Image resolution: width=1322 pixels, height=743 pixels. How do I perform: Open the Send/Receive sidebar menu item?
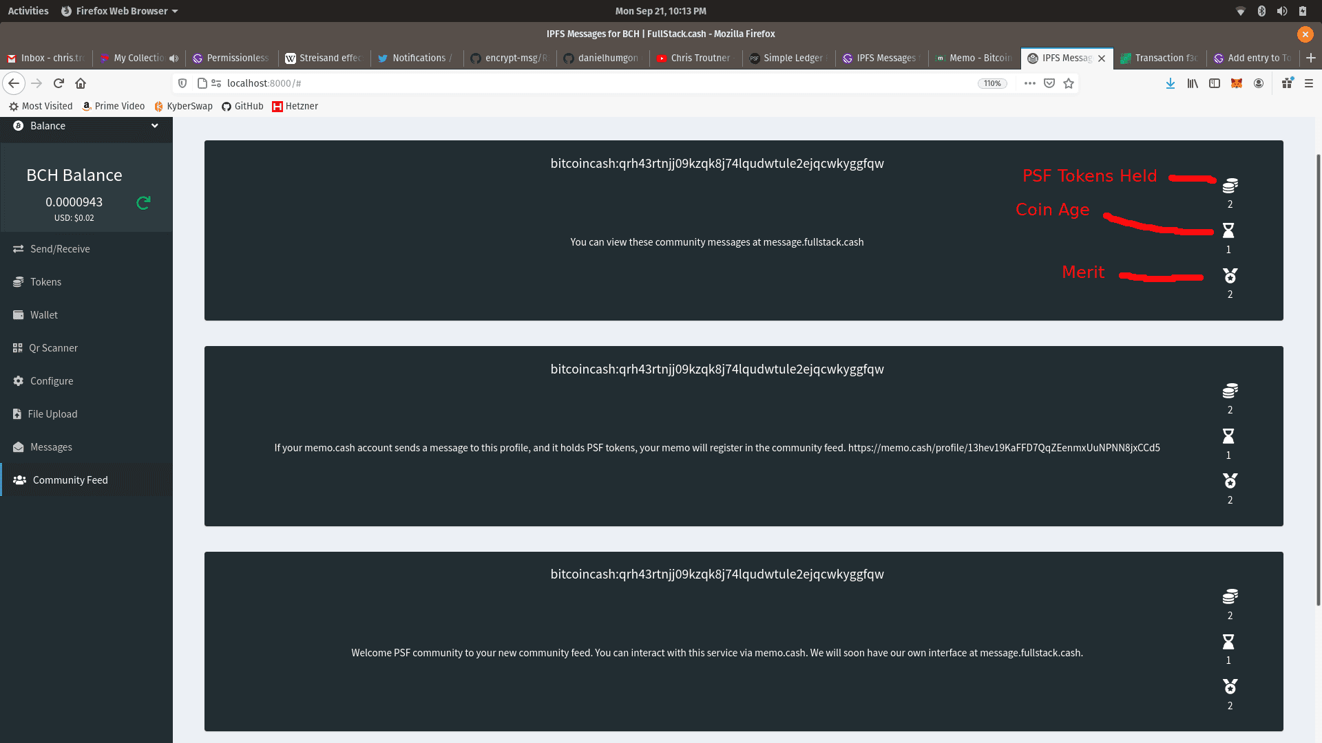[60, 249]
